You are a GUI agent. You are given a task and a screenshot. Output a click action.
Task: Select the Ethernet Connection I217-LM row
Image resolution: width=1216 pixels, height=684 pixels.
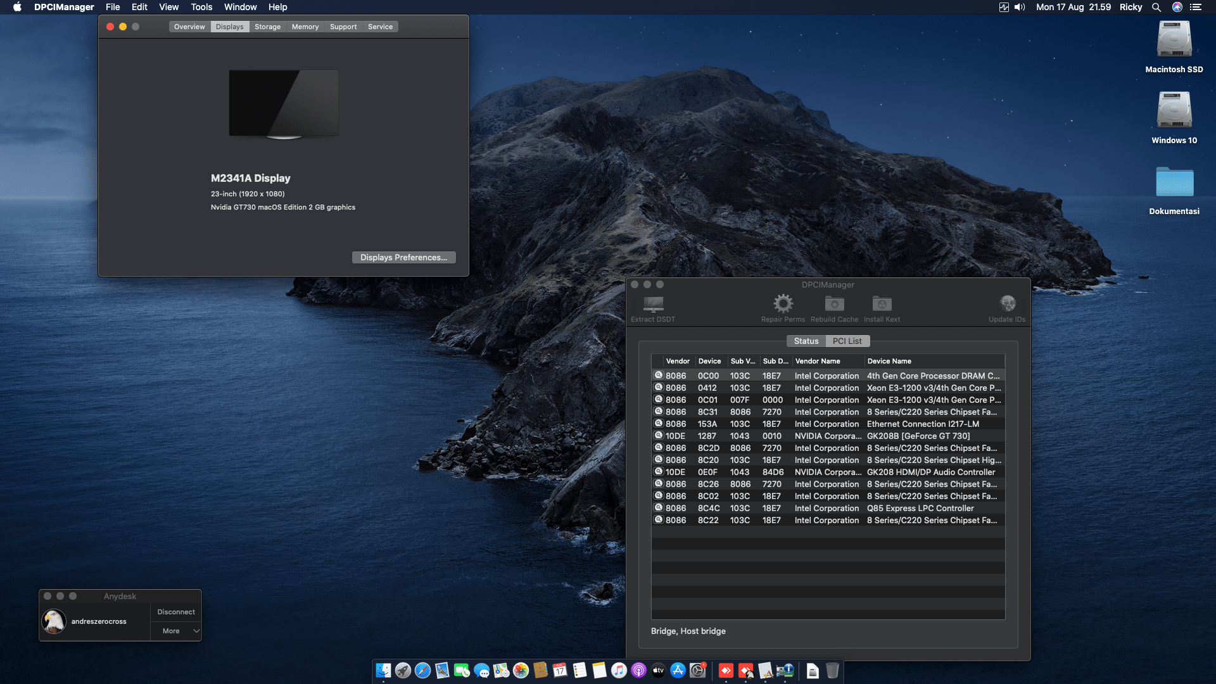point(828,424)
